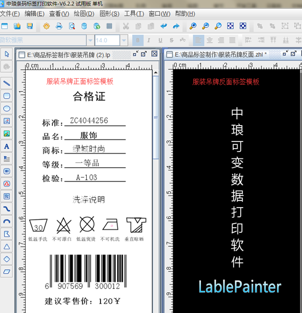Expand the font name dropdown

[x=90, y=40]
